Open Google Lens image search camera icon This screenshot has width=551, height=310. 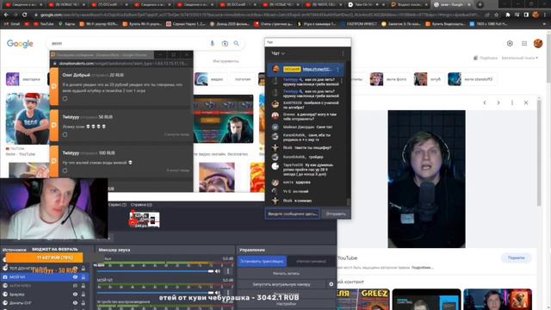[225, 43]
